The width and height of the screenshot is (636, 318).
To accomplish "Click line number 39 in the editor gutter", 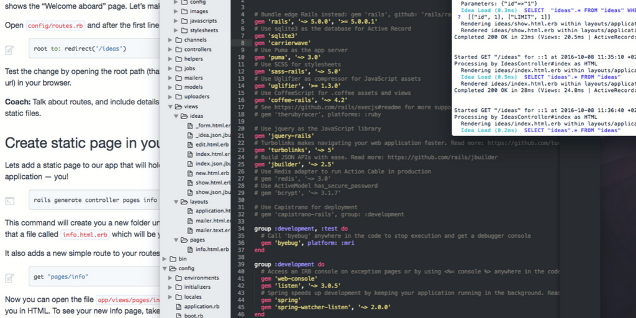I will coord(241,265).
